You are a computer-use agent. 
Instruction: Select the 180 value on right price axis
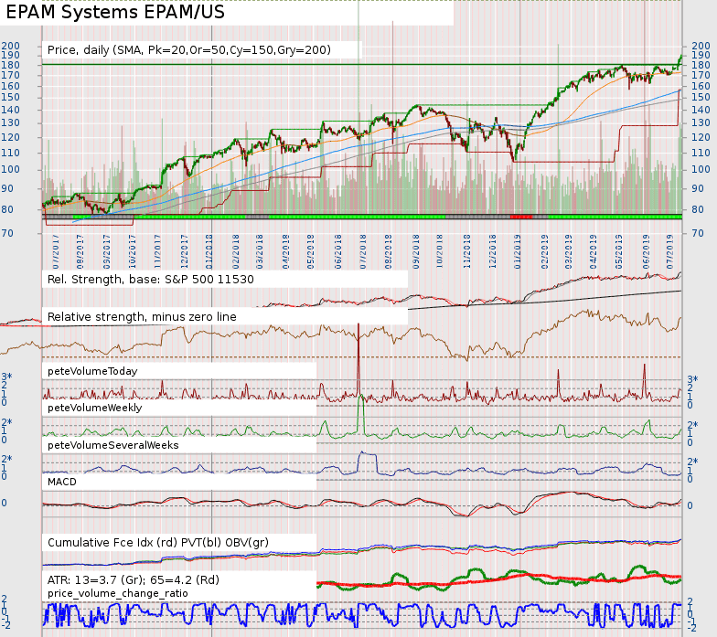(701, 66)
